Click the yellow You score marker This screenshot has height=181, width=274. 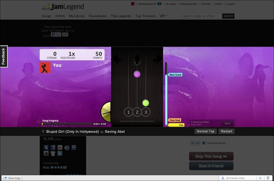click(176, 125)
